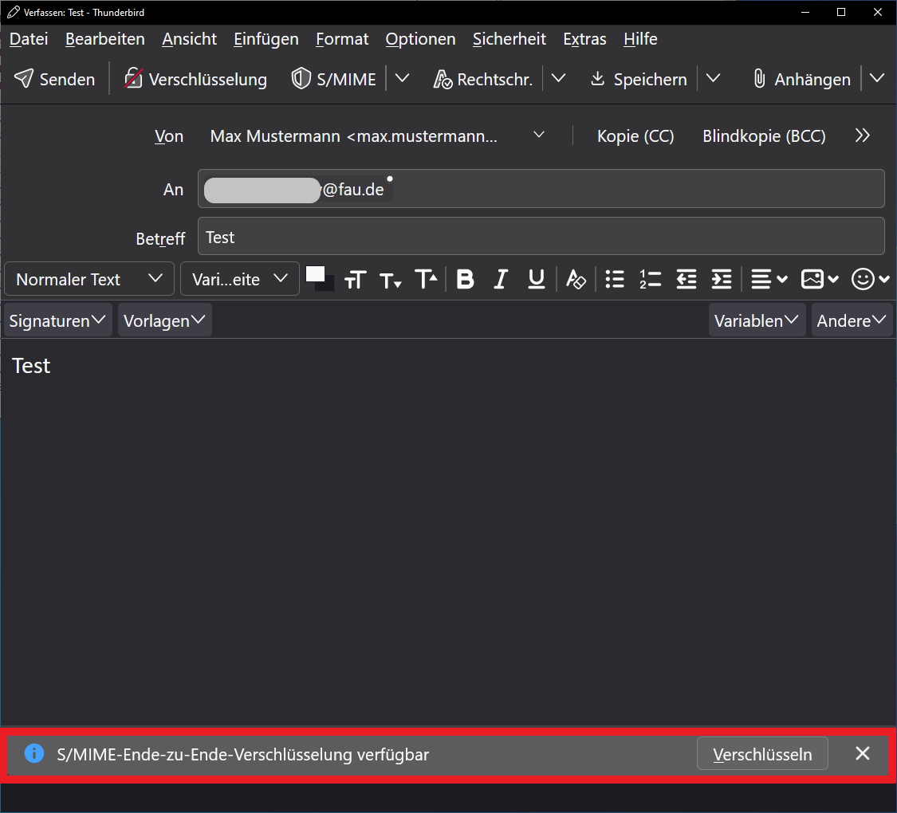Screen dimensions: 897x813
Task: Click the remove text formatting icon
Action: coord(576,279)
